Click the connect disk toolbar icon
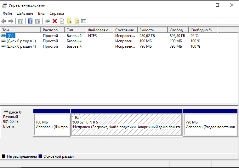 (x=47, y=21)
